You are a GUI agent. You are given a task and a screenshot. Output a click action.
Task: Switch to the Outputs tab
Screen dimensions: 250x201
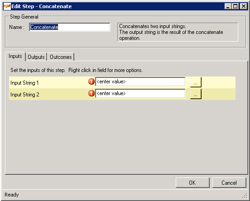[x=36, y=57]
